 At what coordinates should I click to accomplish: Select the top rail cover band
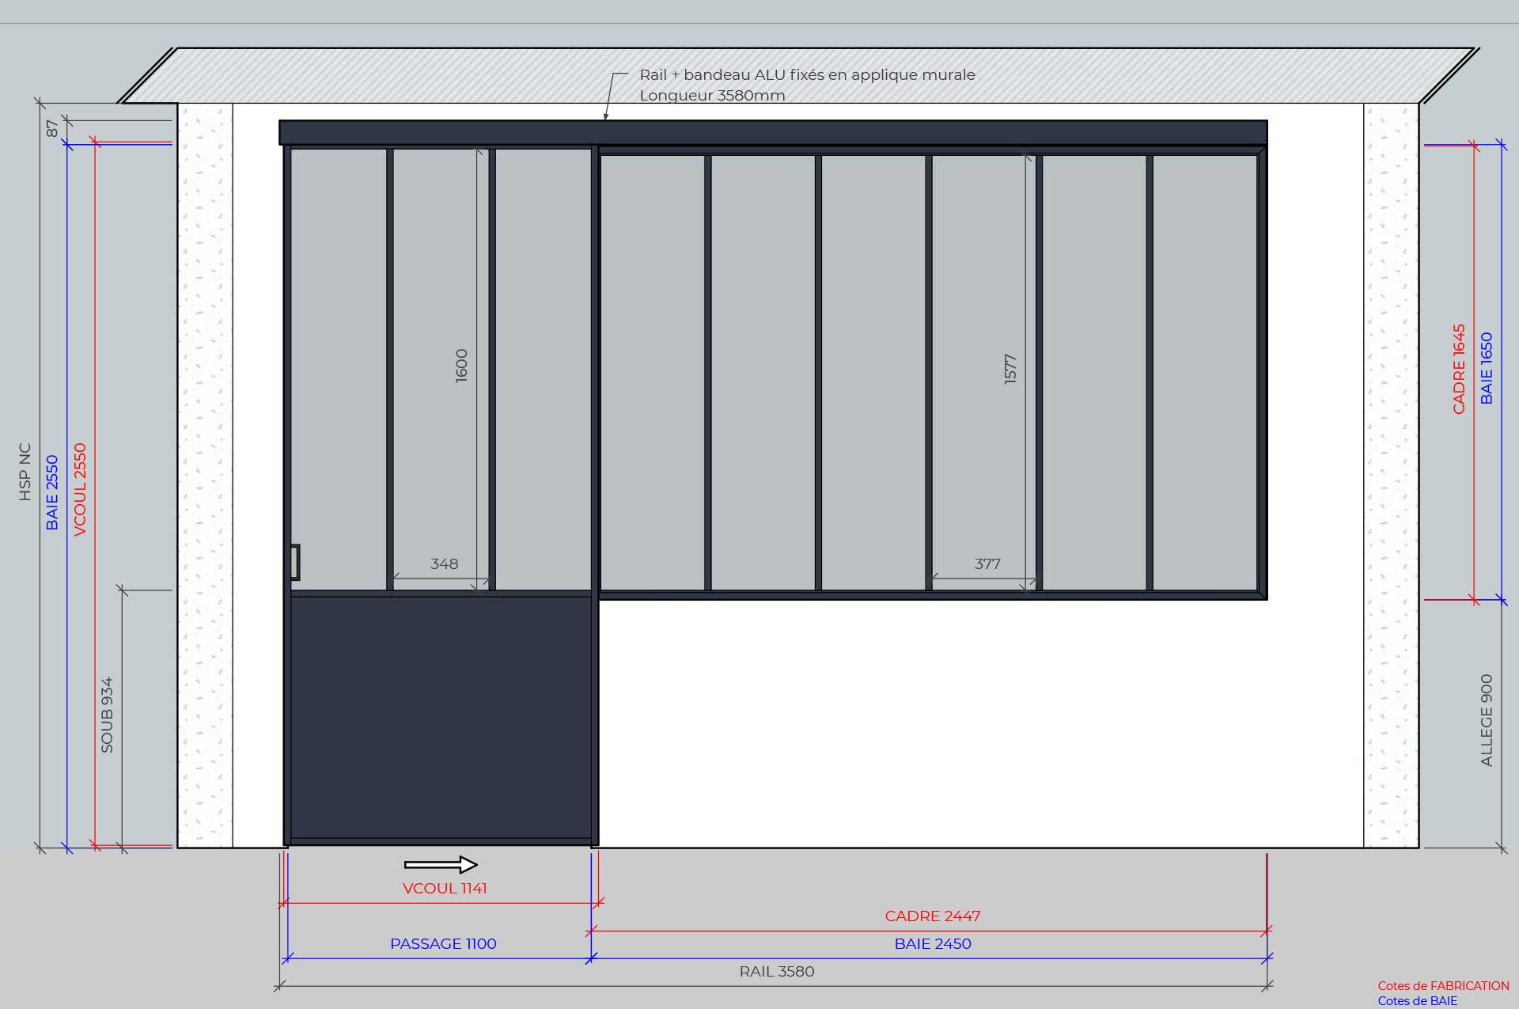click(773, 133)
